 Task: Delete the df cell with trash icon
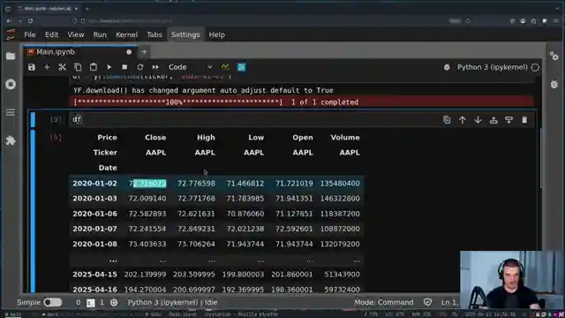pyautogui.click(x=524, y=120)
